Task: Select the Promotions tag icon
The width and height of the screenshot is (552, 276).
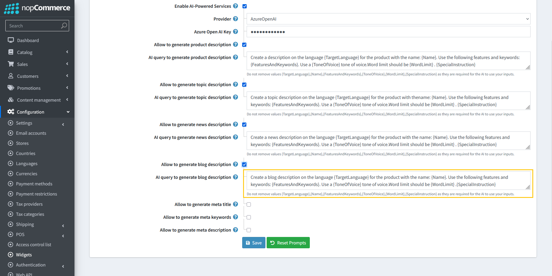Action: coord(11,88)
